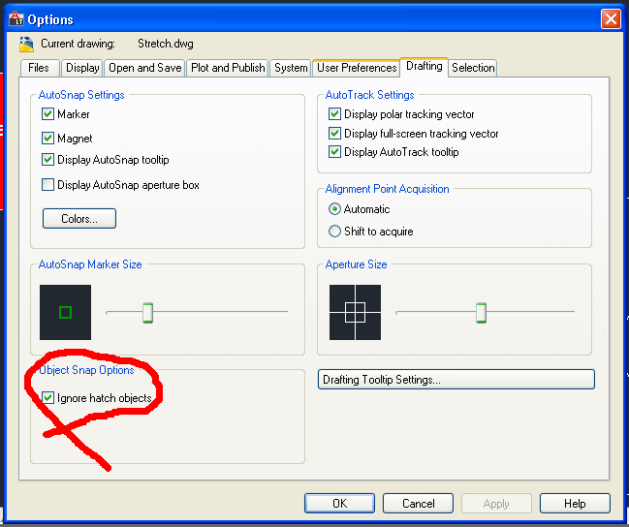Toggle the Marker checkbox
Image resolution: width=629 pixels, height=527 pixels.
pyautogui.click(x=47, y=114)
